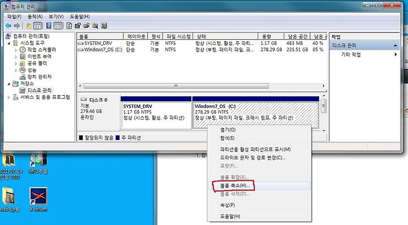Click the 컴퓨터 관리(로컬) root icon
Viewport: 408px width, 225px height.
click(8, 36)
